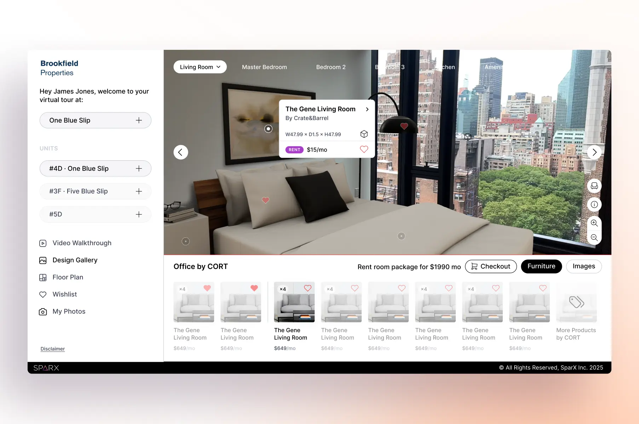Click the selected hotspot on the painting

[x=269, y=129]
